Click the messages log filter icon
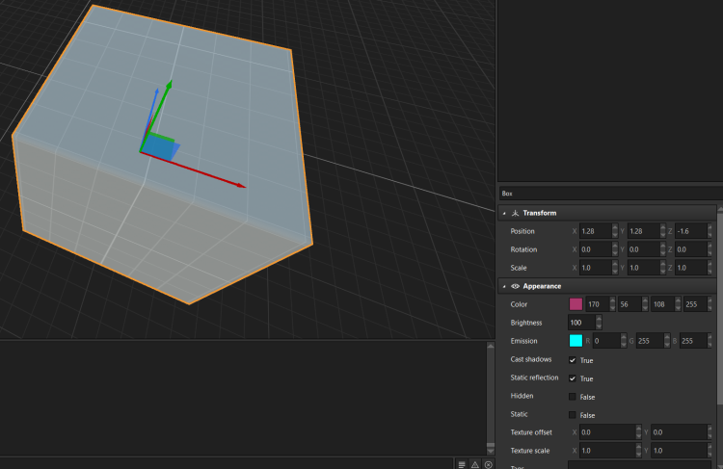This screenshot has height=469, width=723. click(x=462, y=464)
